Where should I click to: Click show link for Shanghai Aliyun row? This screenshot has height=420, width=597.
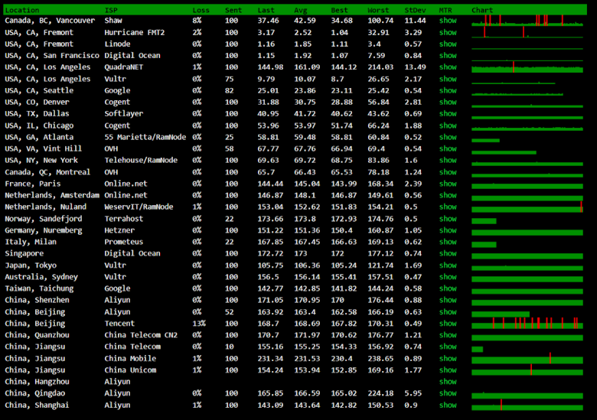coord(447,405)
